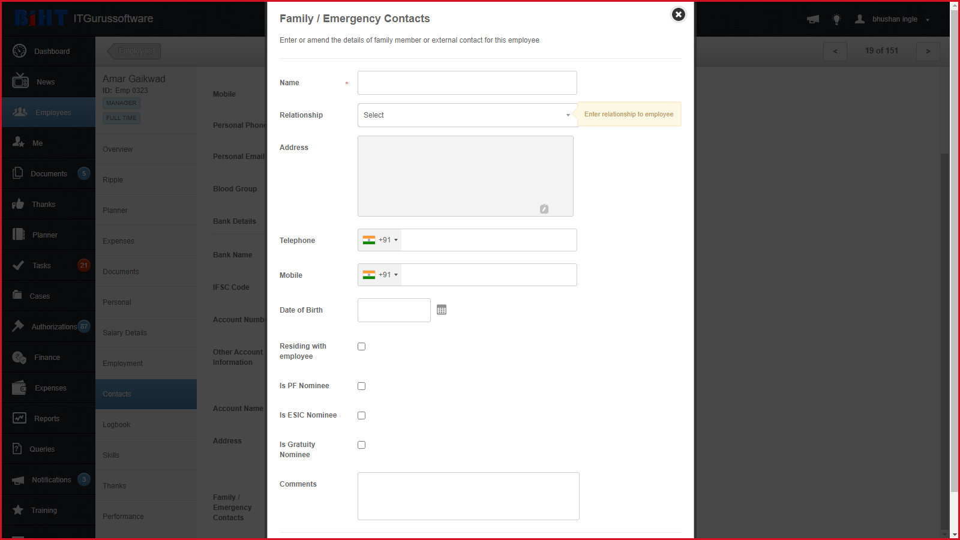Click the Tasks count badge showing 21
Screen dimensions: 960x540
coord(84,265)
